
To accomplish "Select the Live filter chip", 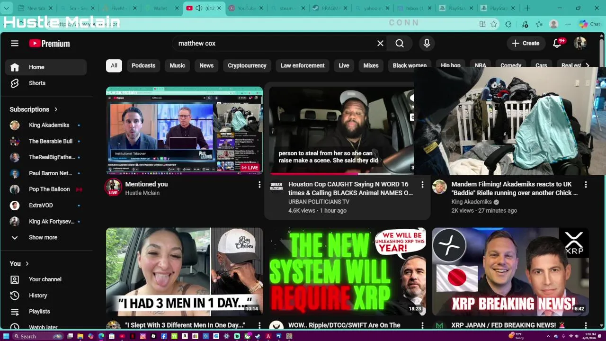I will pos(344,65).
